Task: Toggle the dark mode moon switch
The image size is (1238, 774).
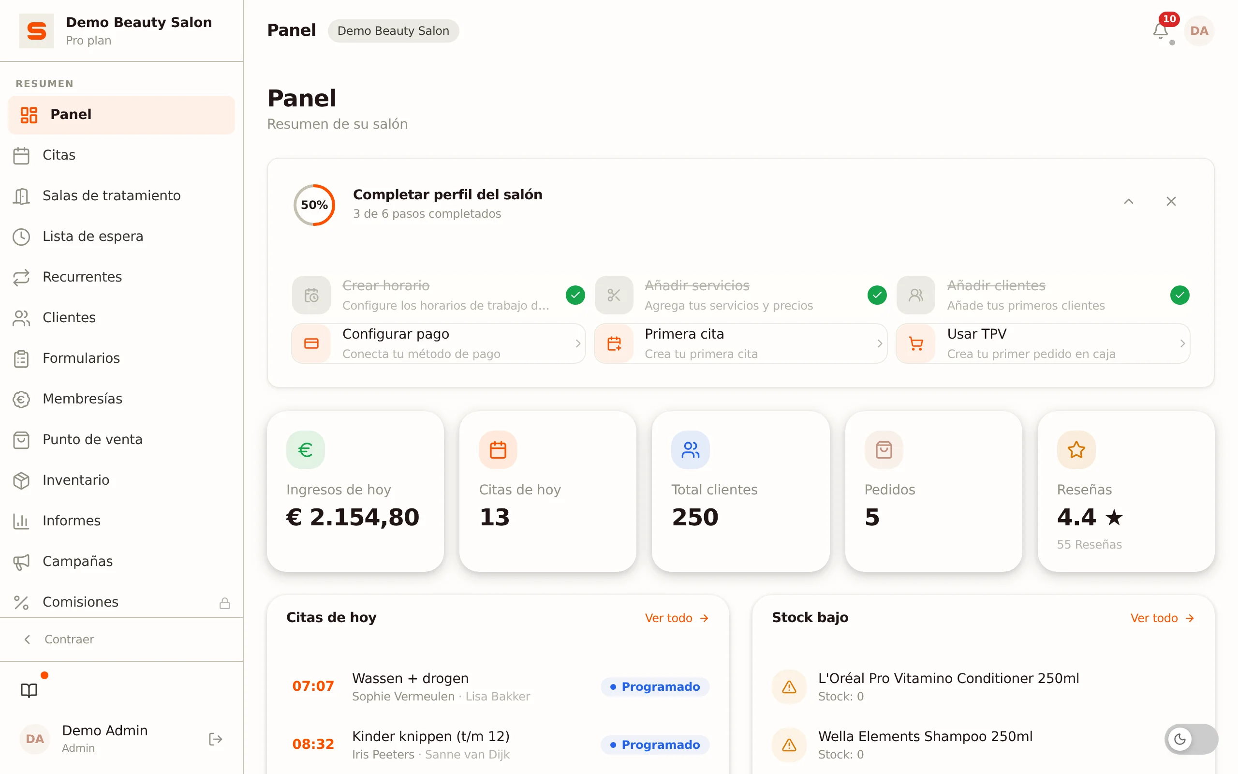Action: 1191,739
